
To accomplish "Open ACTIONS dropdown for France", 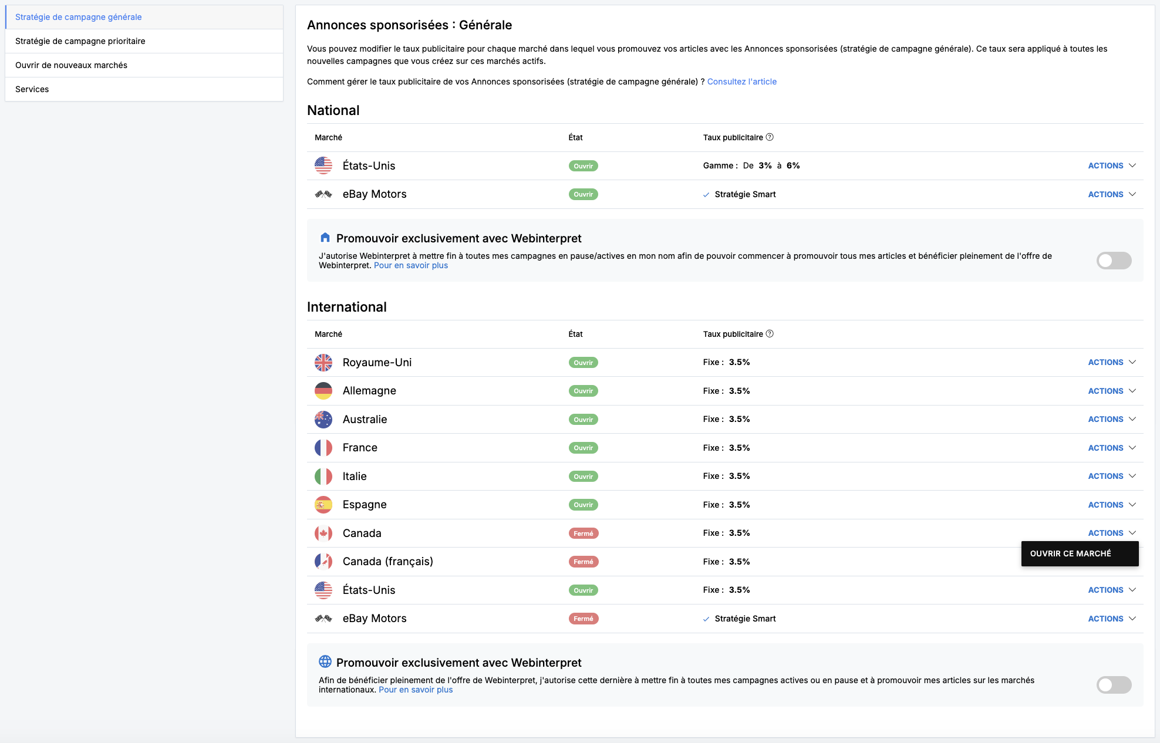I will [1112, 448].
